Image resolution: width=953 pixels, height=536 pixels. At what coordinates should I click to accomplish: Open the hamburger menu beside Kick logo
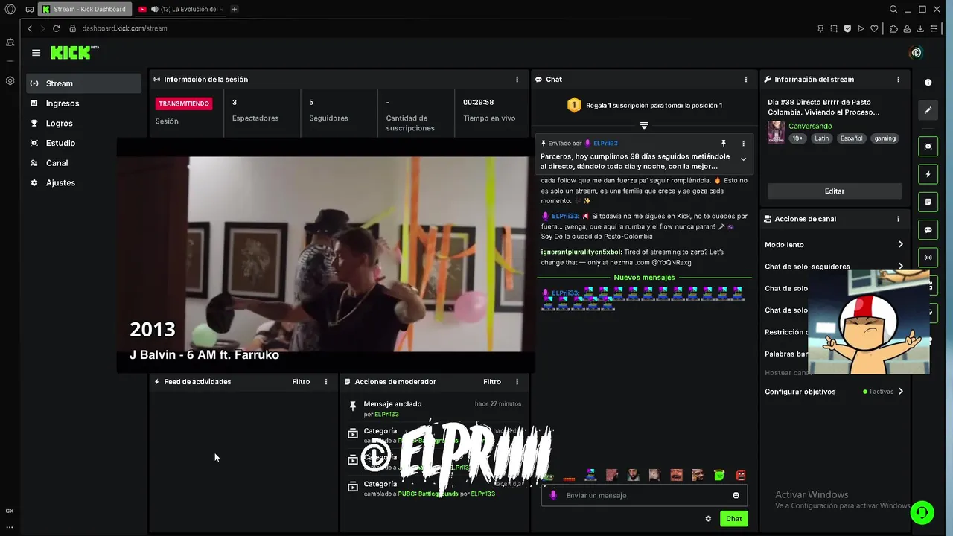[36, 53]
